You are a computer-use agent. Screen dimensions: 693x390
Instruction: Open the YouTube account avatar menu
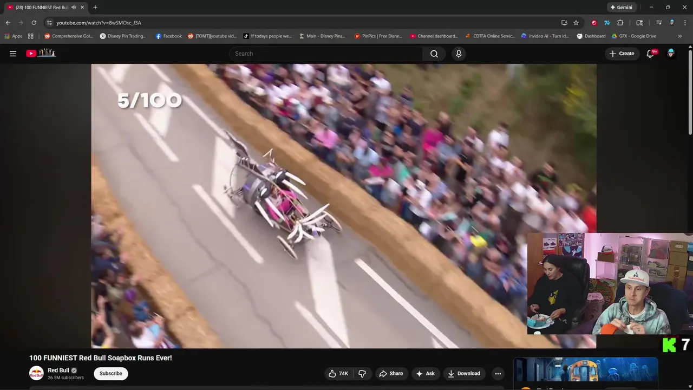[x=671, y=54]
